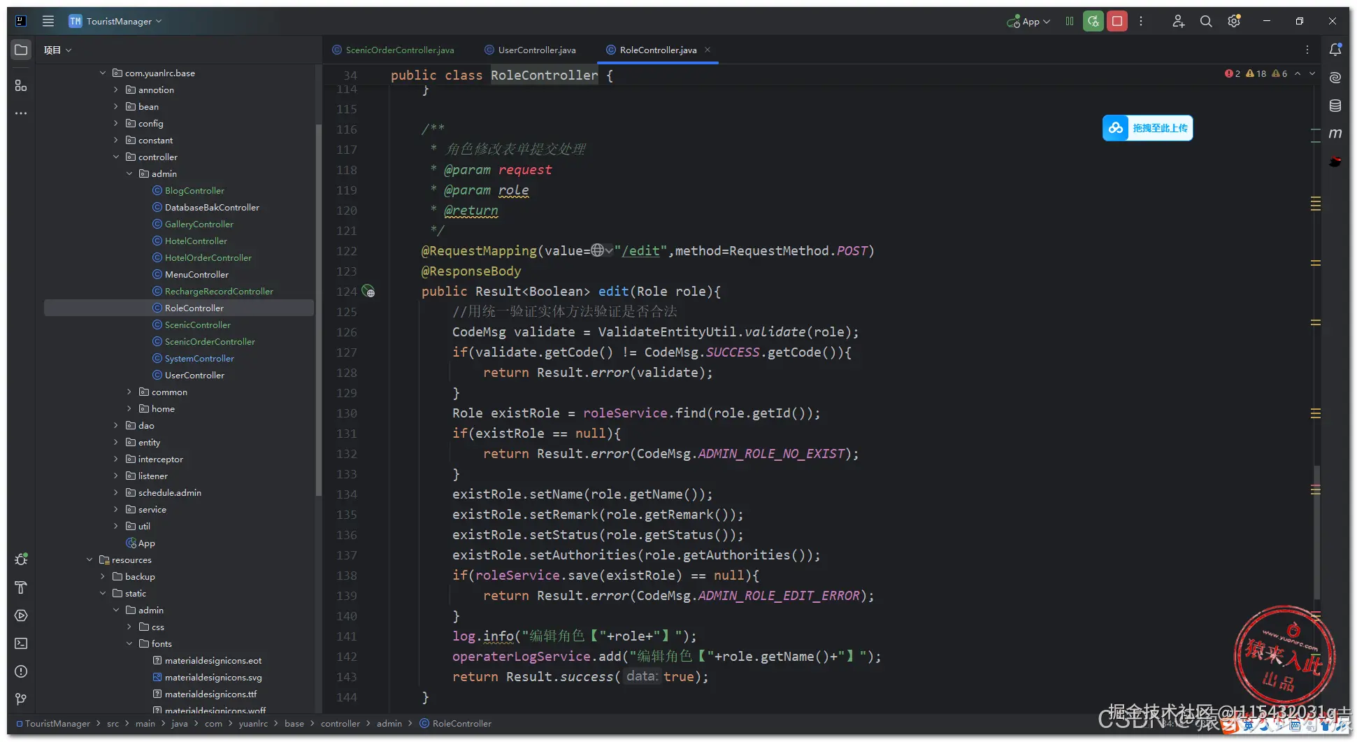The image size is (1357, 742).
Task: Go to previous highlighted problem arrow
Action: (1298, 73)
